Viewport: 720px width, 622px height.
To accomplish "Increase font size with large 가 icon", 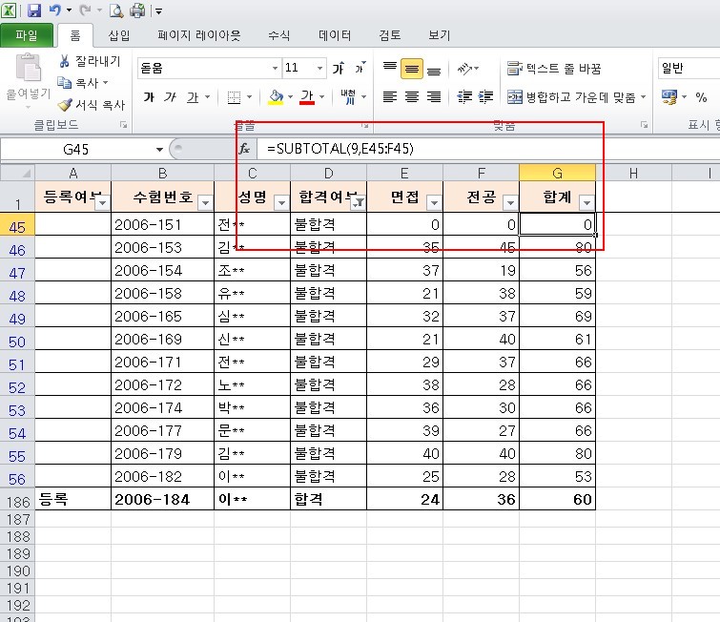I will (x=339, y=69).
